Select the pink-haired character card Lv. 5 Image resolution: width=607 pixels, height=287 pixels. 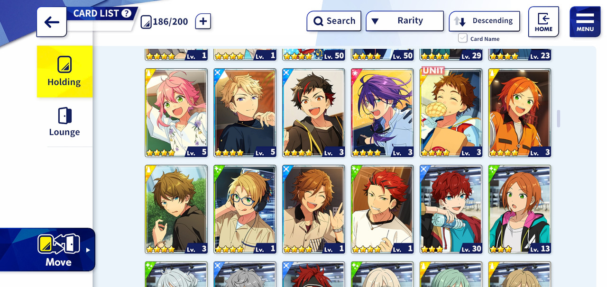176,113
